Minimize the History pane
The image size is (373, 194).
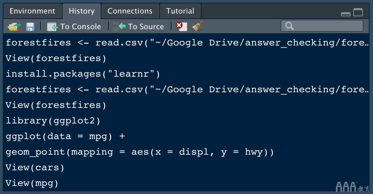(345, 14)
